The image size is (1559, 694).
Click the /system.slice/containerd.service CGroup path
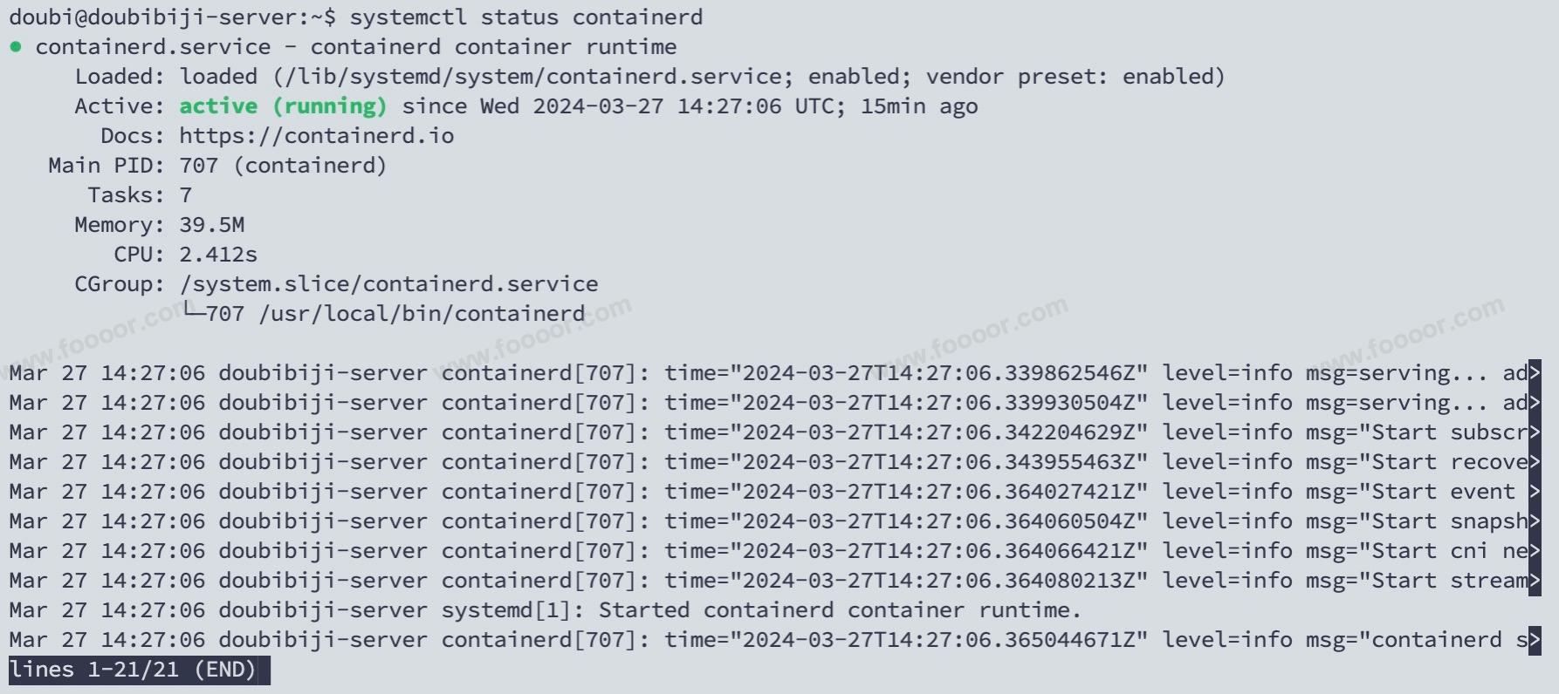pyautogui.click(x=388, y=284)
